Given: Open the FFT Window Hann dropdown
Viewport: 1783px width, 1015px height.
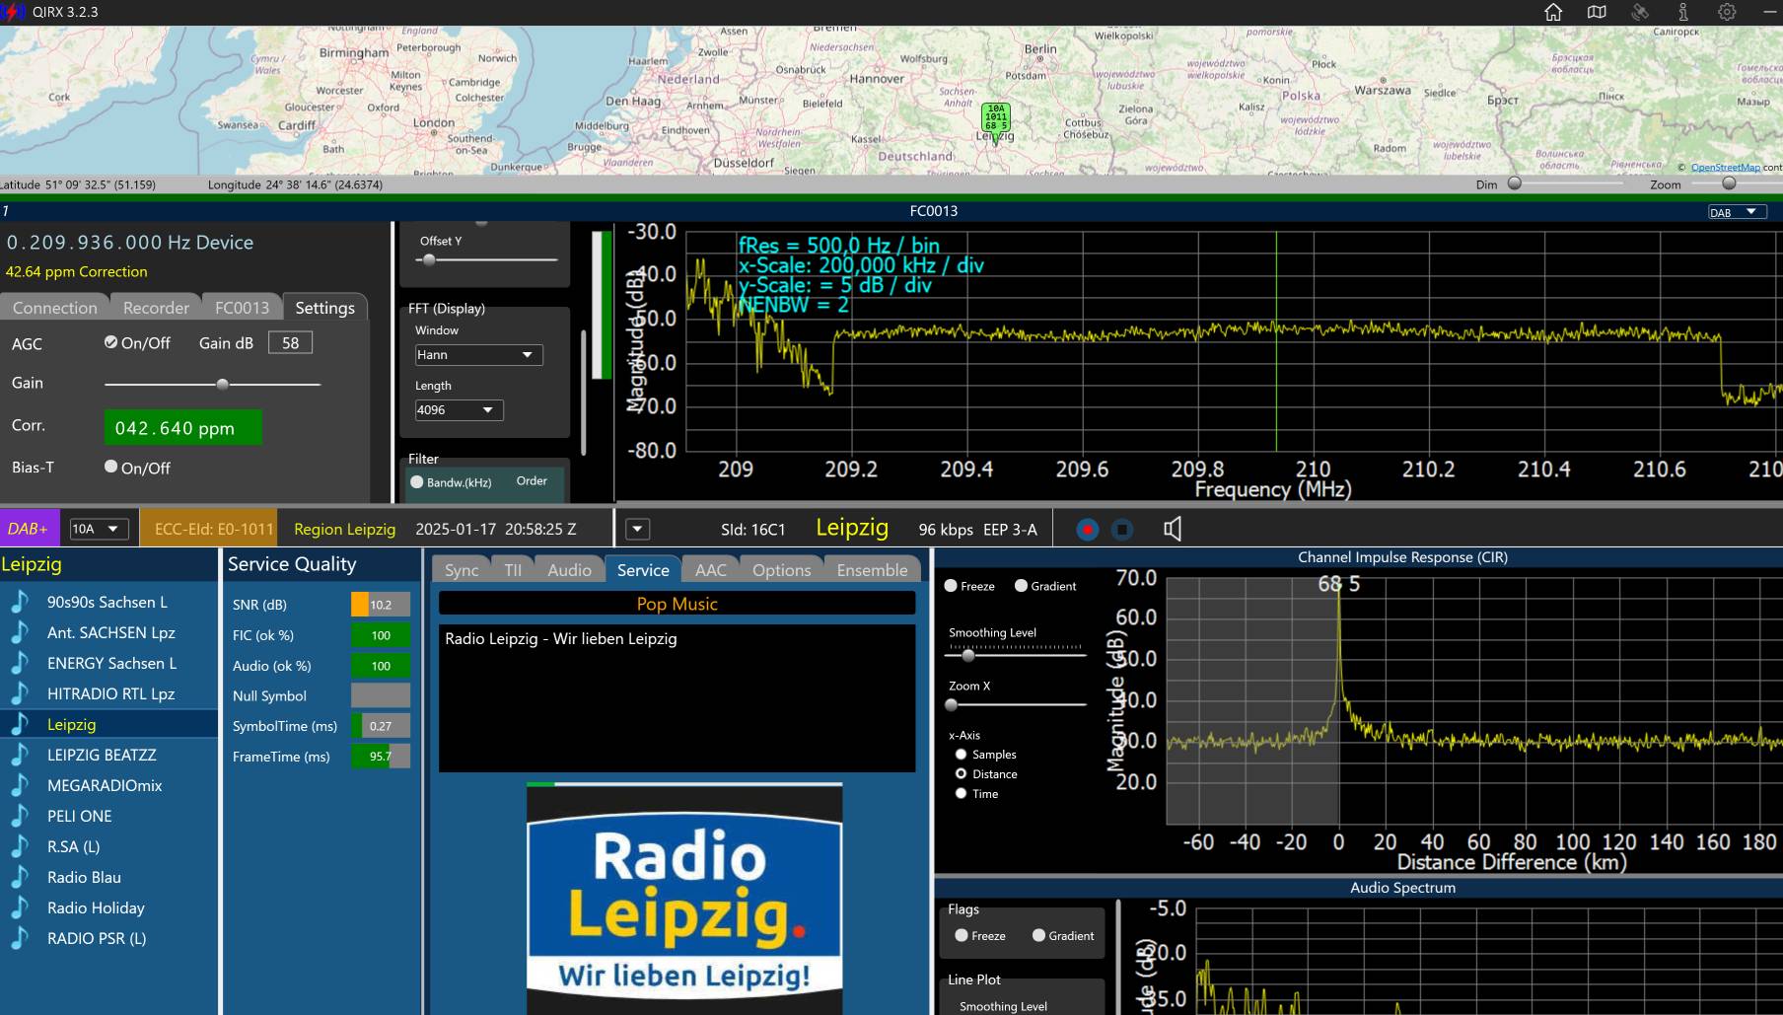Looking at the screenshot, I should coord(478,355).
